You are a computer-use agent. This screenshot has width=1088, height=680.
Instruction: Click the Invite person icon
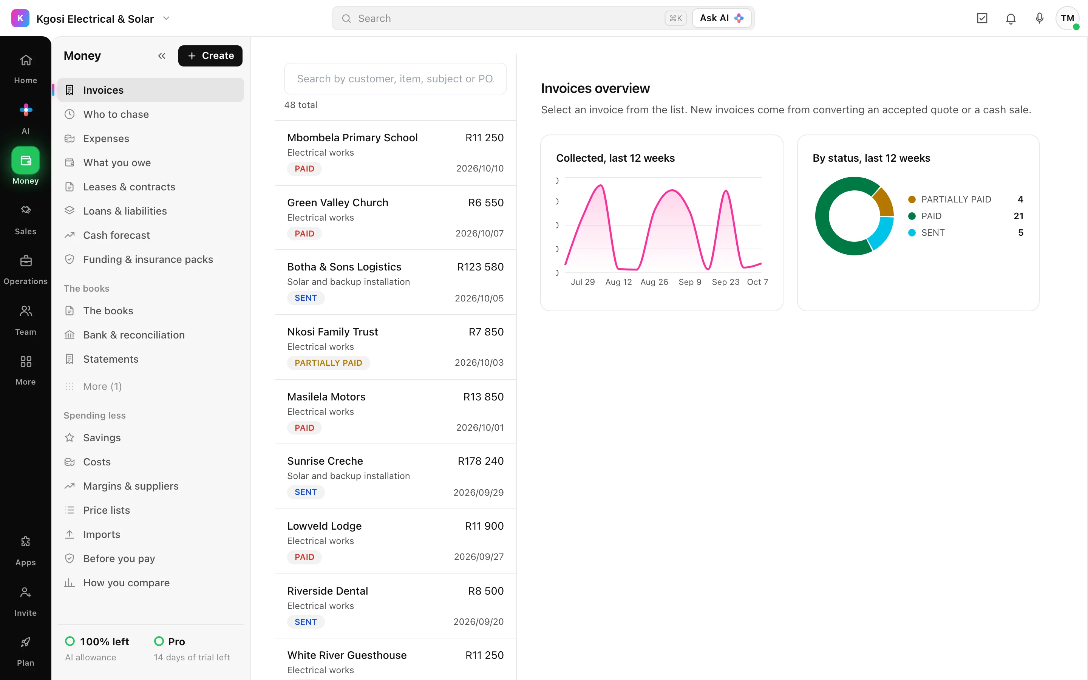pos(26,592)
